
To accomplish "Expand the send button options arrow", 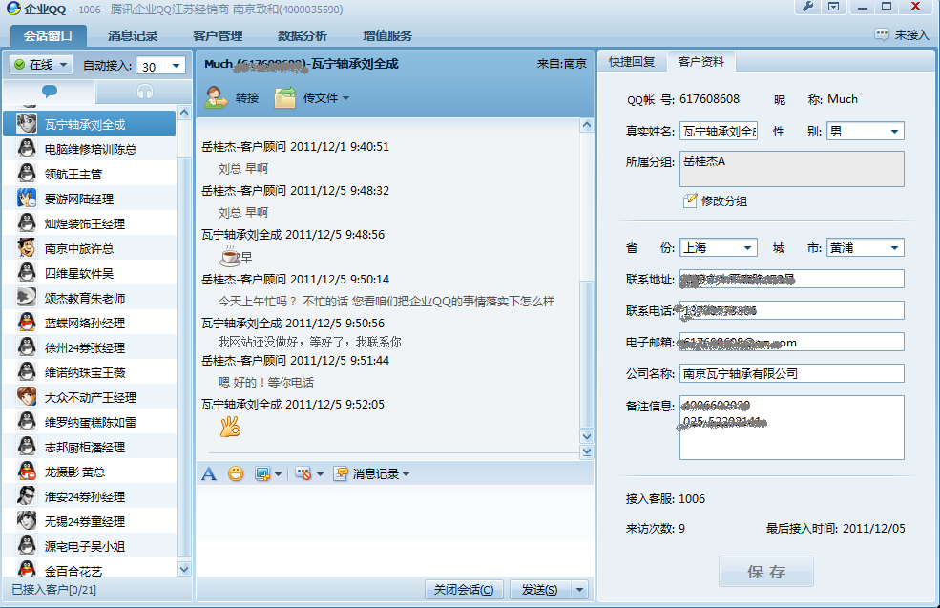I will coord(579,590).
